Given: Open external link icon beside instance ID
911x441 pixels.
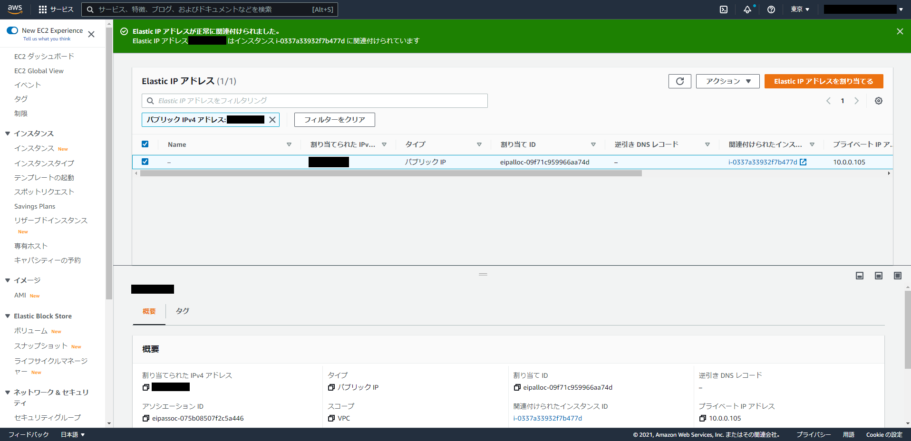Looking at the screenshot, I should coord(803,162).
